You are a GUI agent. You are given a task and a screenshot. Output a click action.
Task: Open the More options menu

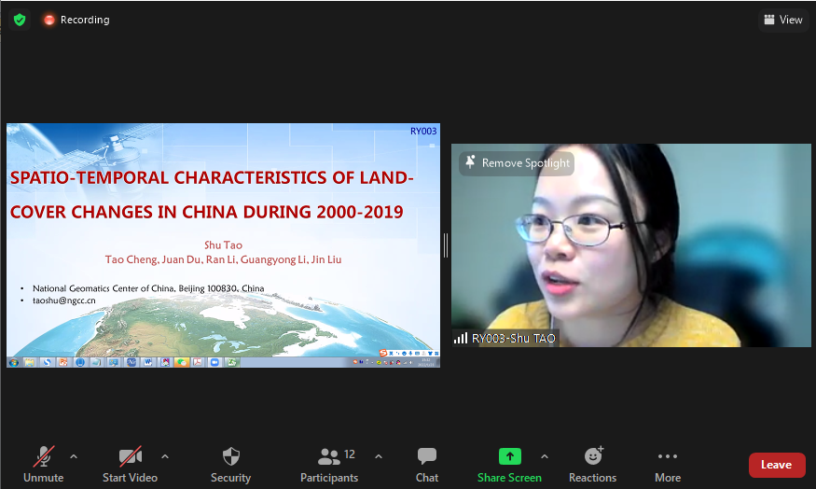click(x=667, y=463)
